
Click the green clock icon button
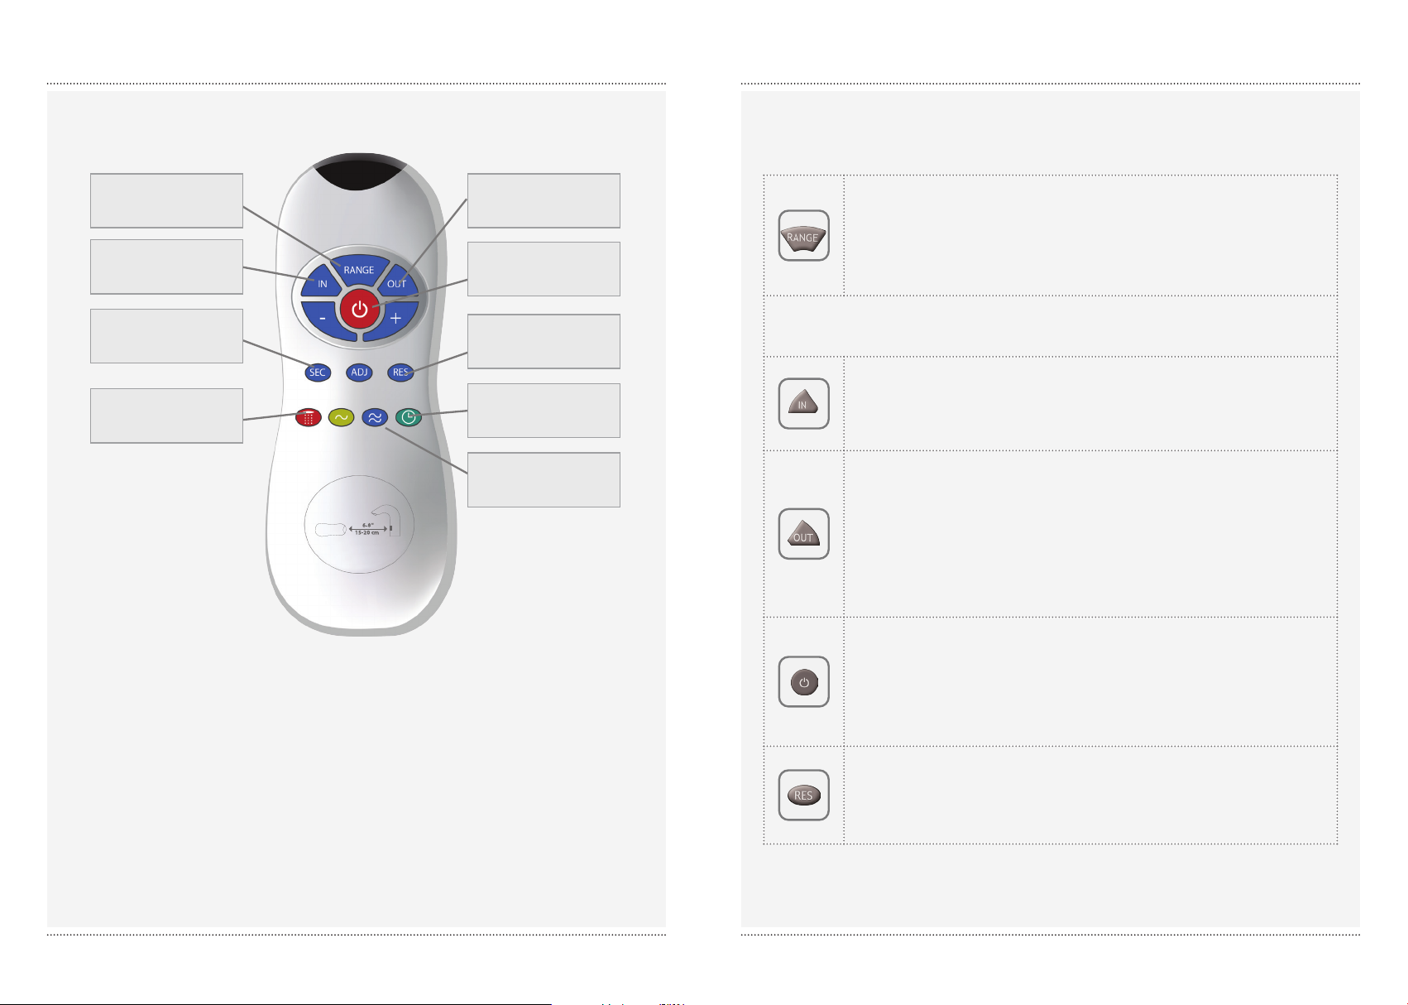click(x=409, y=418)
